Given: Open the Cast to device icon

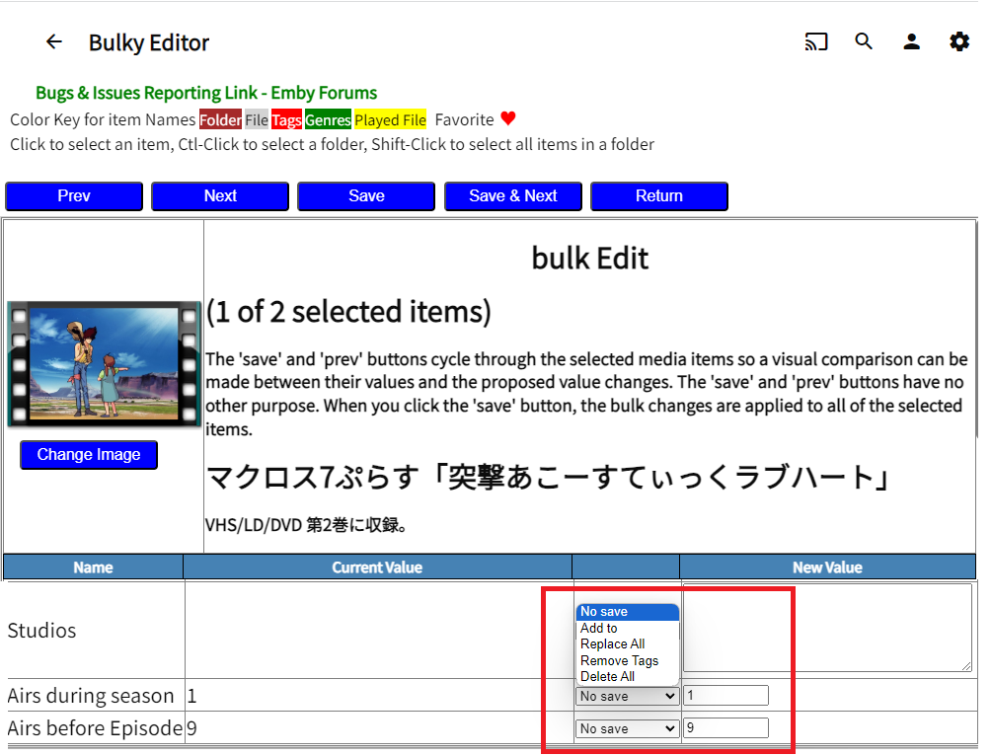Looking at the screenshot, I should [x=816, y=41].
